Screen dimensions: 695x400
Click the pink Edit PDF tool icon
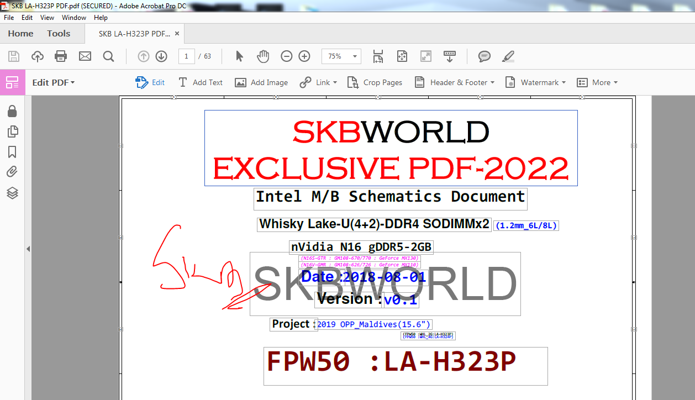pos(12,82)
